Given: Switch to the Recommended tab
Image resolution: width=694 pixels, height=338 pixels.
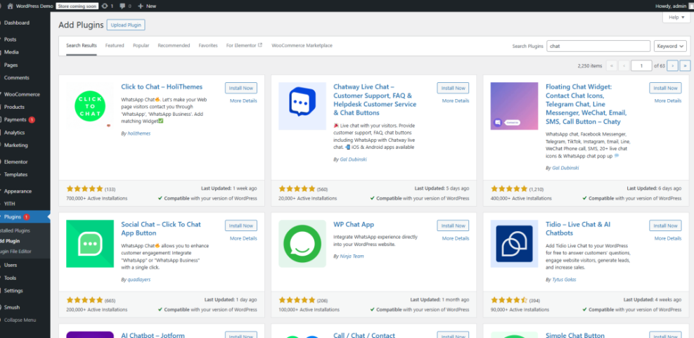Looking at the screenshot, I should (x=174, y=46).
